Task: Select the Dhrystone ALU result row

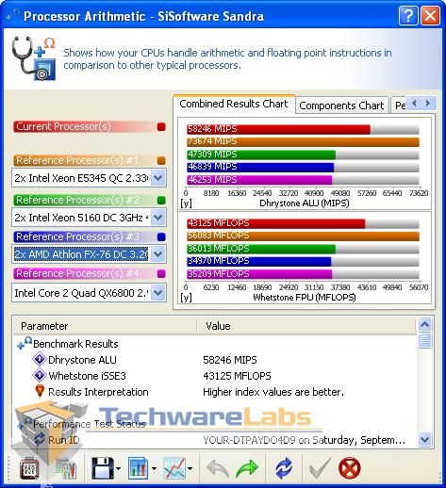Action: 214,360
